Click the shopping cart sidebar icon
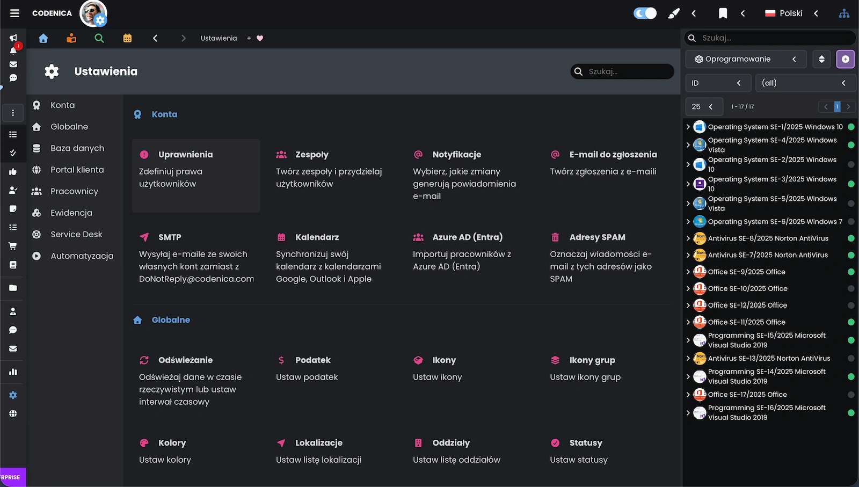This screenshot has height=487, width=859. [x=13, y=246]
